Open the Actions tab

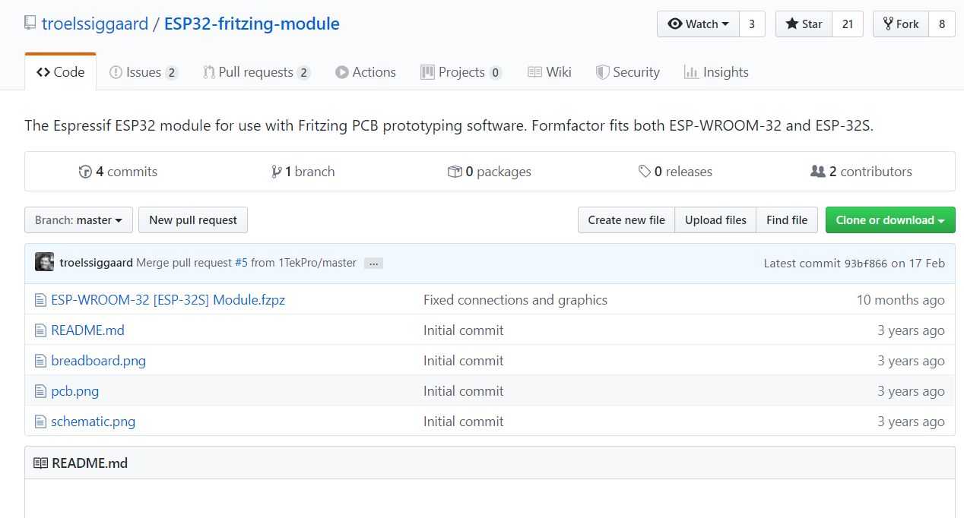(366, 72)
